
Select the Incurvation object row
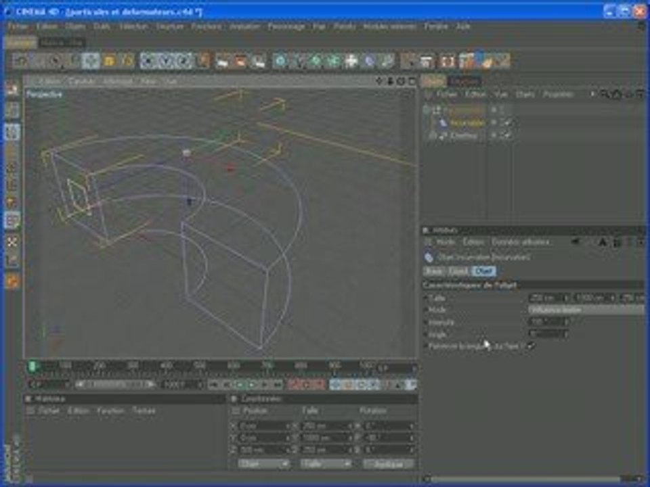coord(467,123)
